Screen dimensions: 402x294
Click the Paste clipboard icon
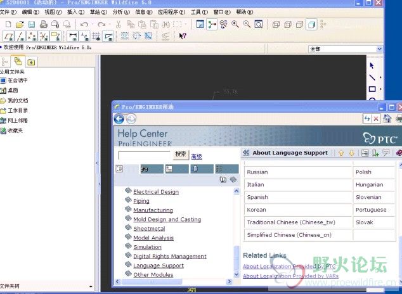click(142, 24)
